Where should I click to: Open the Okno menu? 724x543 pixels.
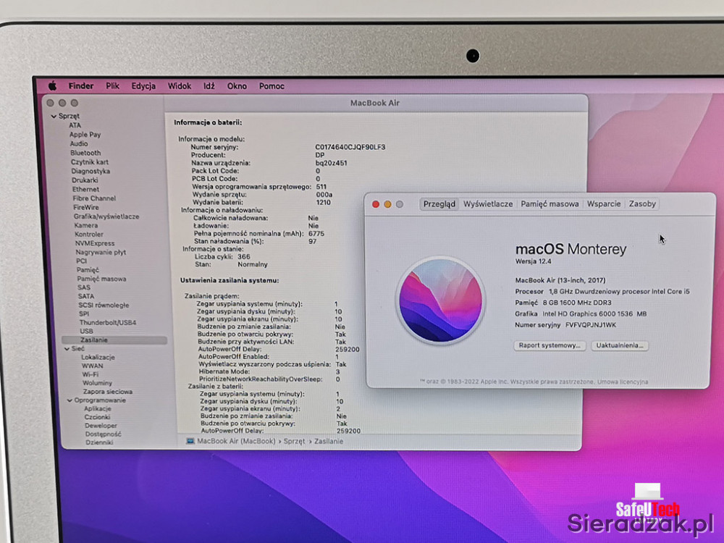pyautogui.click(x=237, y=86)
